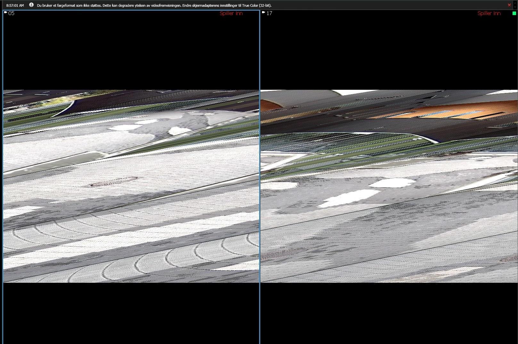Click 'Spiller inn' recording status on camera 05

[231, 13]
